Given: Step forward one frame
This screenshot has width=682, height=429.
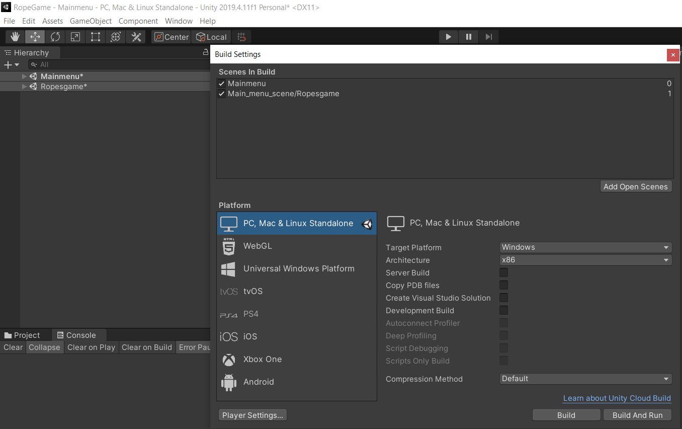Looking at the screenshot, I should click(488, 37).
